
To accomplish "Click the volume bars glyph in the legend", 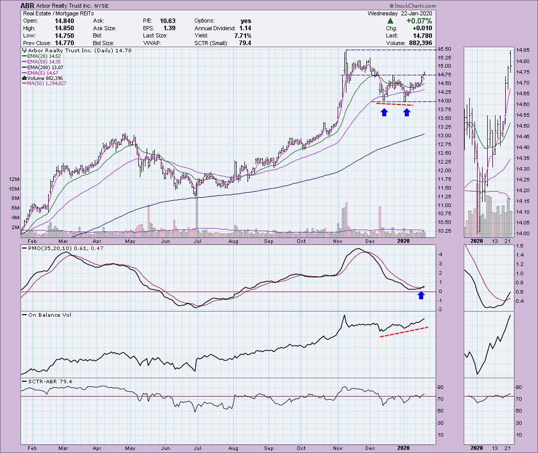I will click(25, 78).
